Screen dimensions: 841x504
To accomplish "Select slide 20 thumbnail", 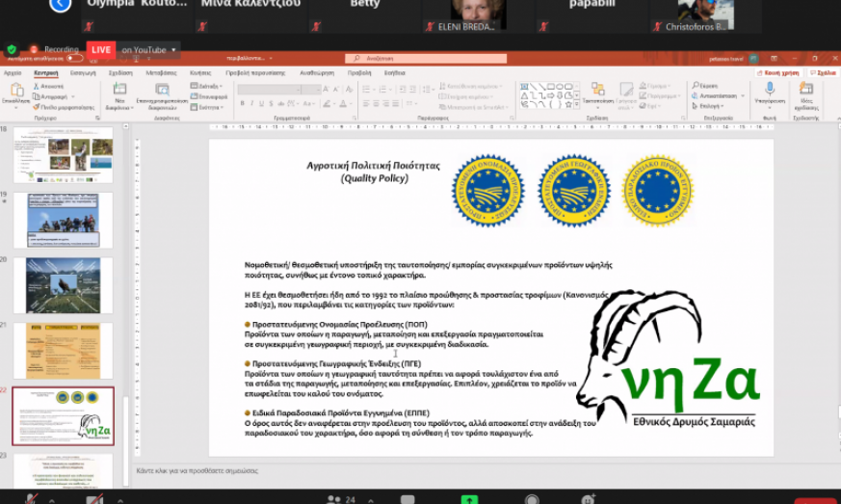I will coord(64,285).
